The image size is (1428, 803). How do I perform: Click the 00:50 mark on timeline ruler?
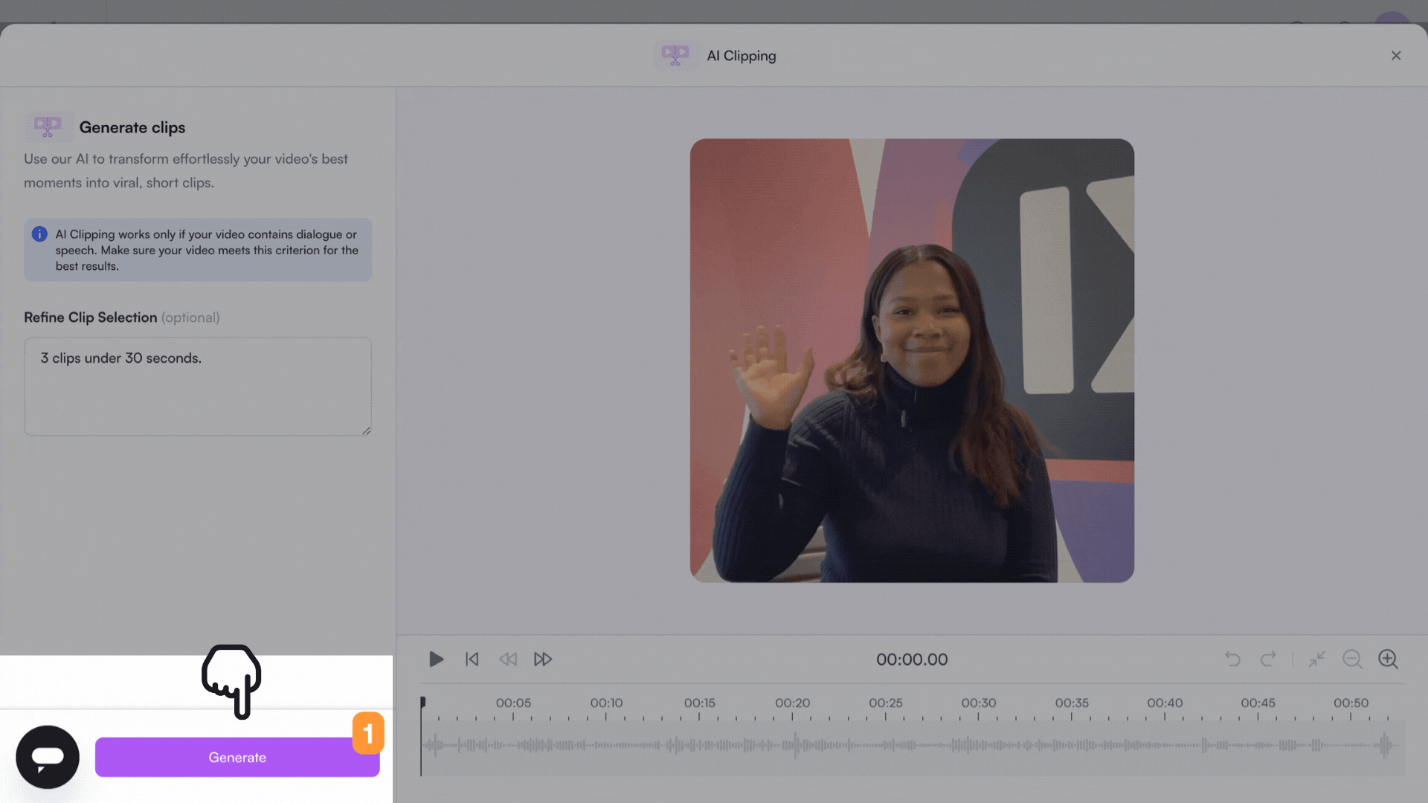1351,703
